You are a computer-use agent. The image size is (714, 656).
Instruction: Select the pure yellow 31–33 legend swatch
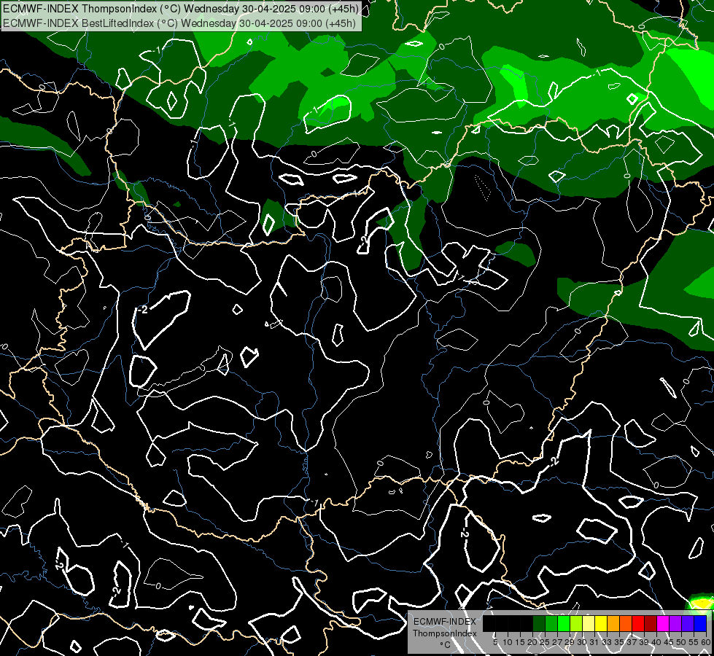point(601,624)
